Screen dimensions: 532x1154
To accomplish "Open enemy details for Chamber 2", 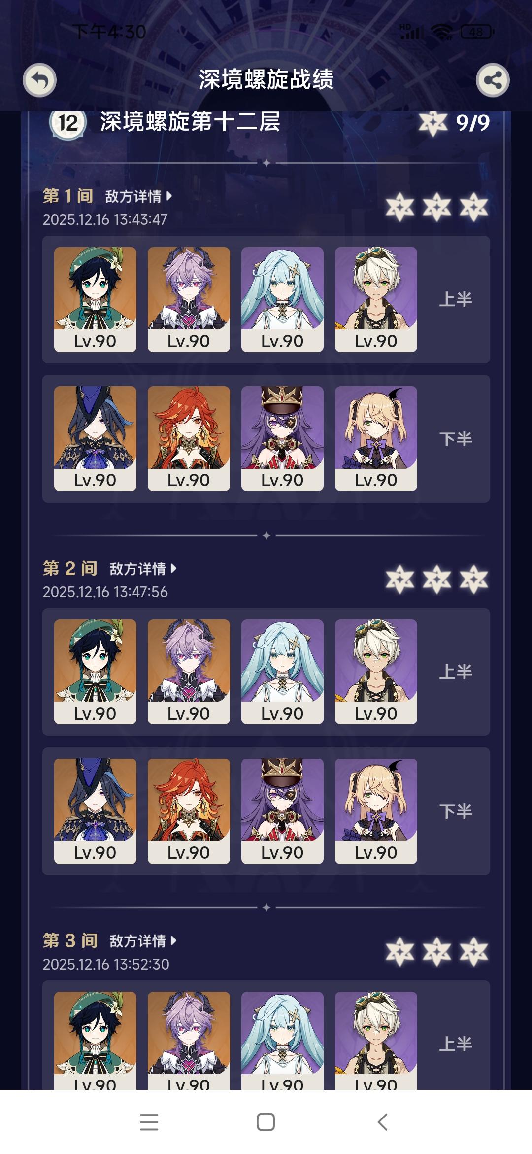I will [x=143, y=569].
